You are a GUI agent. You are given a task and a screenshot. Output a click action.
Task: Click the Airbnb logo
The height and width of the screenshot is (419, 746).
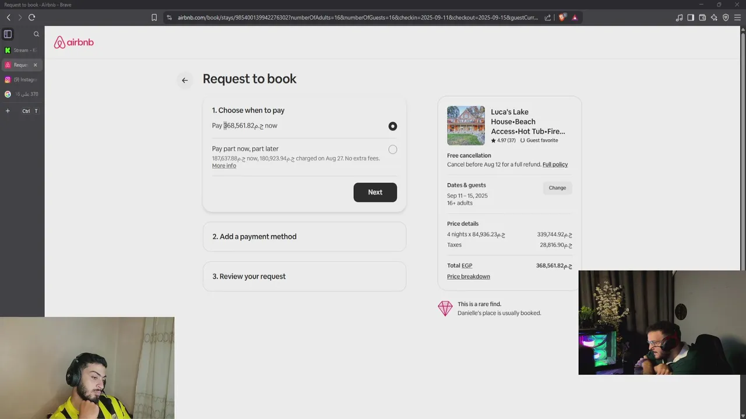coord(73,42)
